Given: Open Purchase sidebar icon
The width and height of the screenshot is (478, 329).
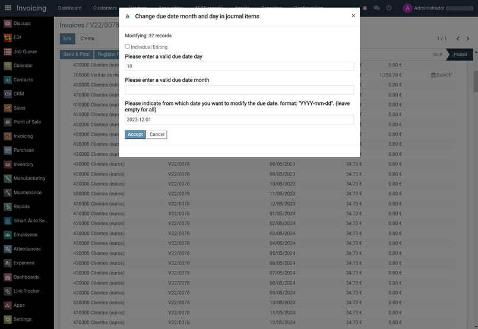Looking at the screenshot, I should pyautogui.click(x=8, y=150).
